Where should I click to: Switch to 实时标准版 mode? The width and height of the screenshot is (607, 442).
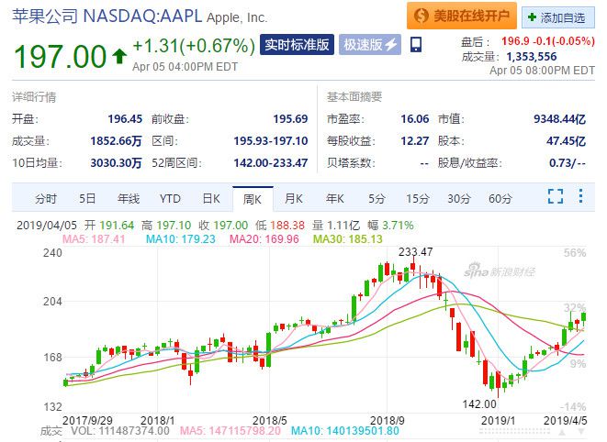(297, 44)
